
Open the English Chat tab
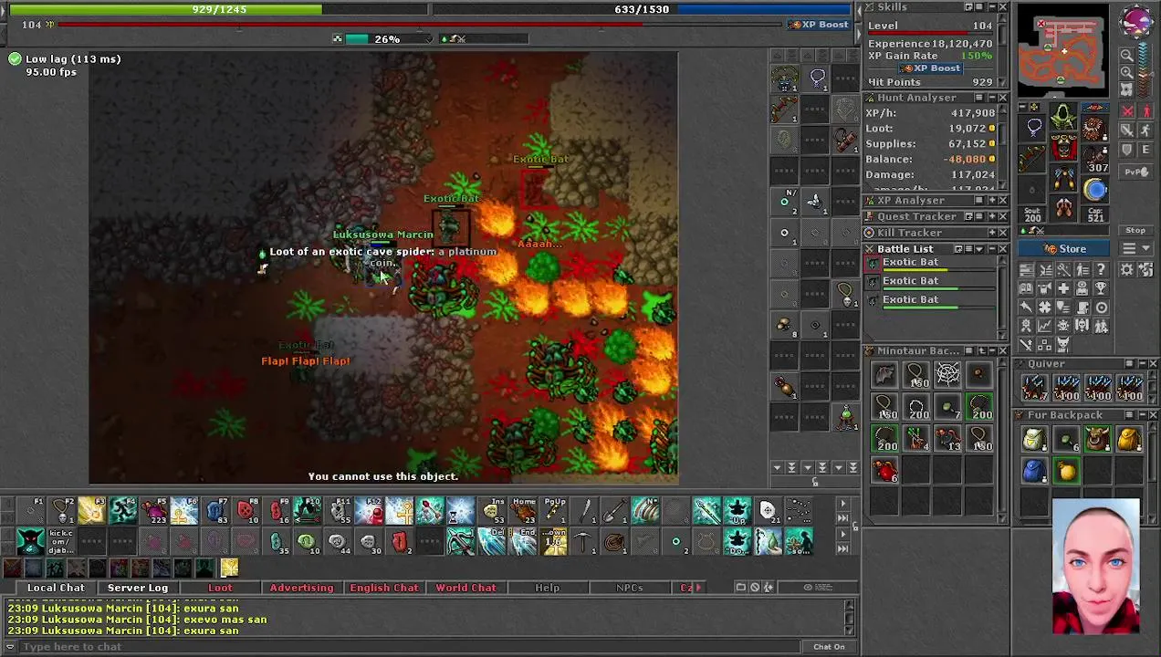383,588
